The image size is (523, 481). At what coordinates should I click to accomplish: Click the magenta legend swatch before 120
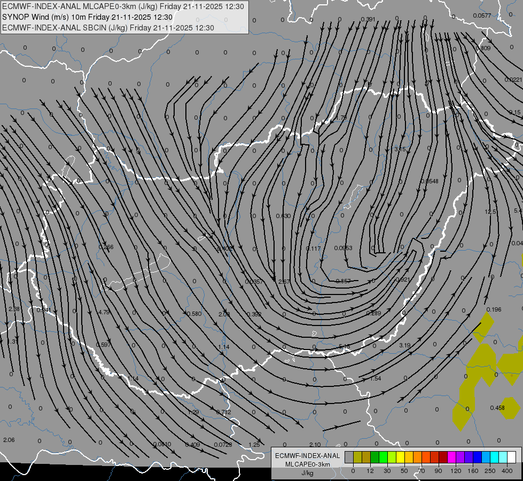[452, 457]
